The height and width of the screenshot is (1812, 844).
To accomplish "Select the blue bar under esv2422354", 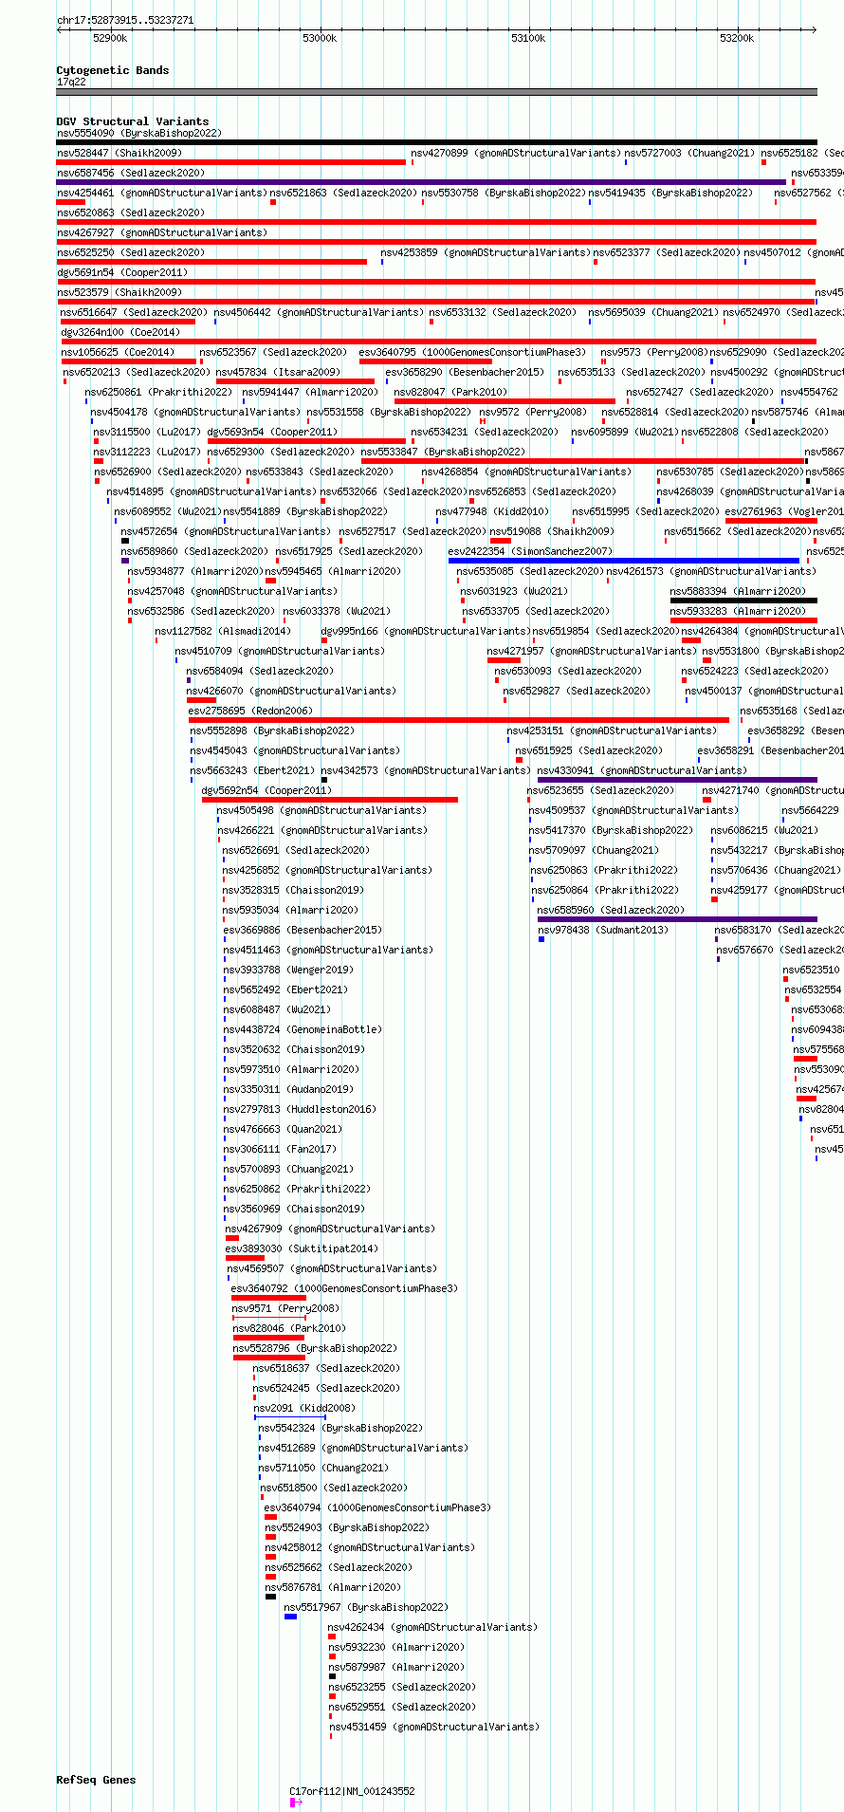I will tap(624, 561).
